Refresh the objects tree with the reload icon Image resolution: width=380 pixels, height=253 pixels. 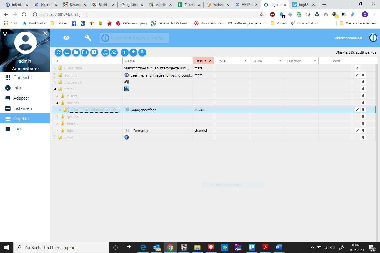point(59,52)
